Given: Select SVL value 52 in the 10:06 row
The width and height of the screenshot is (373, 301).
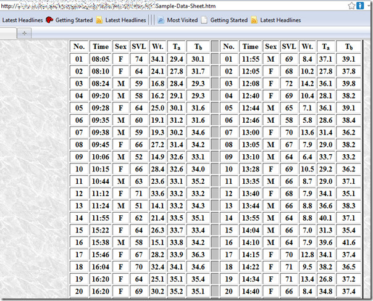Looking at the screenshot, I should 139,157.
